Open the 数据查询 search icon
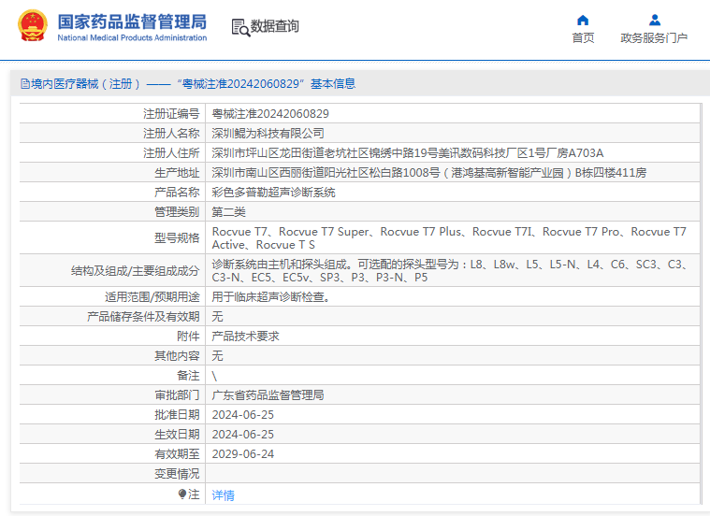 [x=240, y=28]
